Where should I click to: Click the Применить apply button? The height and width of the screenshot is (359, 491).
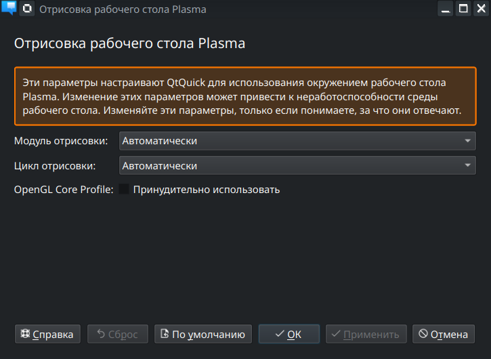tap(366, 334)
